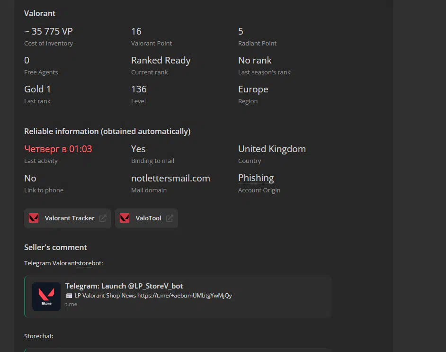The width and height of the screenshot is (446, 352).
Task: Open the ValoTool link button
Action: 146,218
